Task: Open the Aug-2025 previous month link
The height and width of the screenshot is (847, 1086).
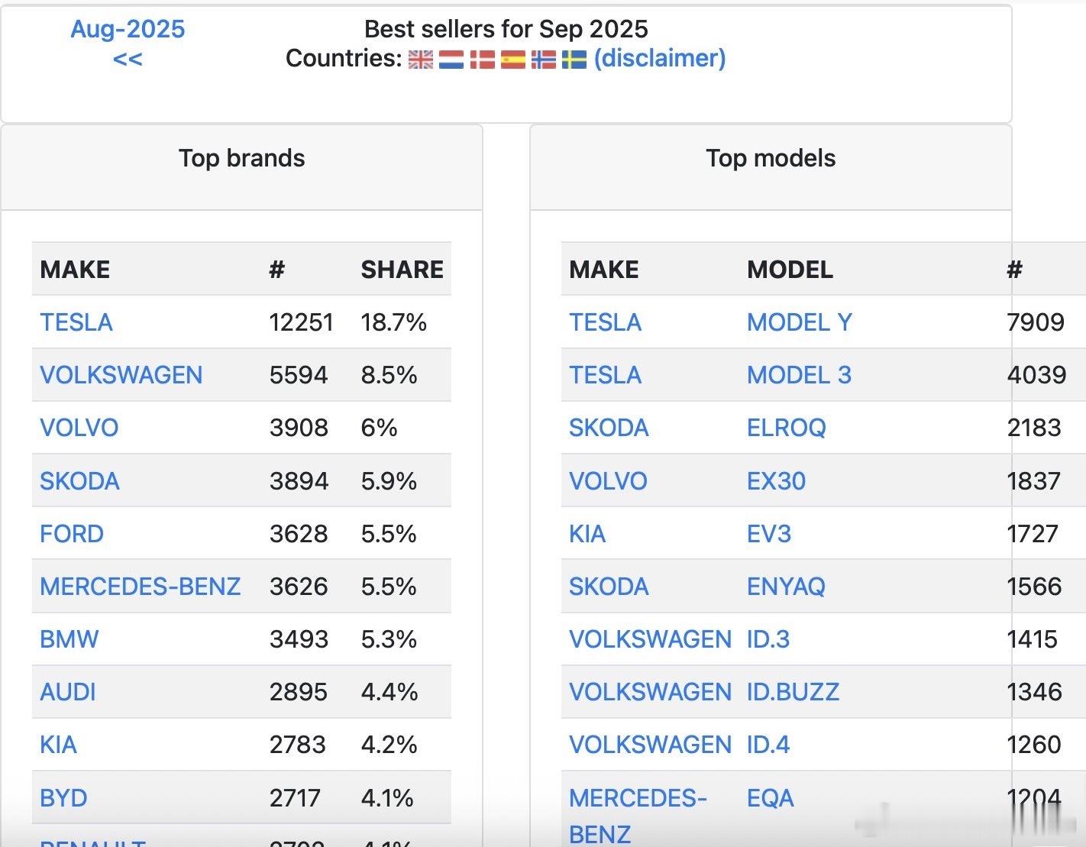Action: point(128,29)
